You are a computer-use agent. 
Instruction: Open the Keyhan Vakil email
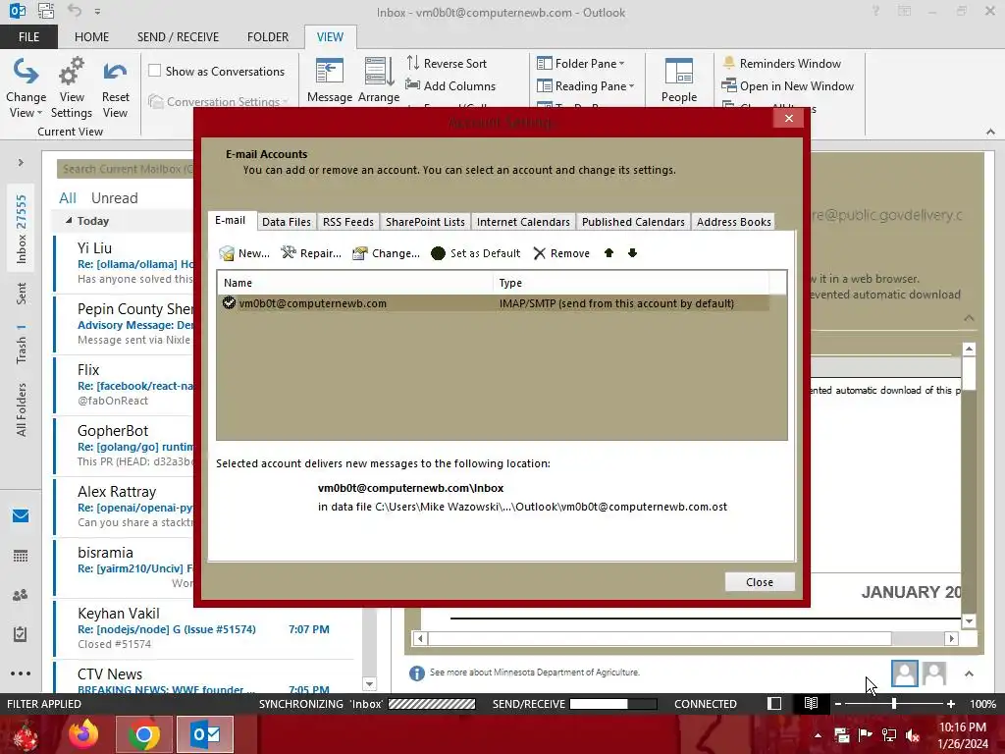click(205, 629)
